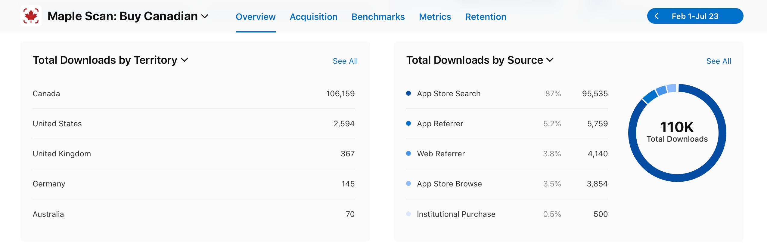Click the 500 downloads count
767x252 pixels.
point(601,214)
